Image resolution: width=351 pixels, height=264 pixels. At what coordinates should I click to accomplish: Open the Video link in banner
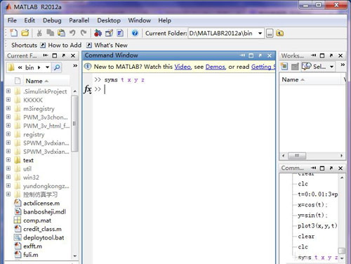[x=183, y=67]
